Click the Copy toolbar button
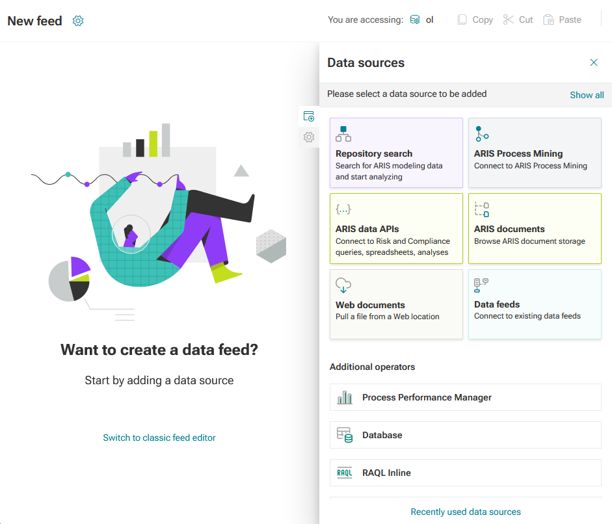 pos(475,20)
